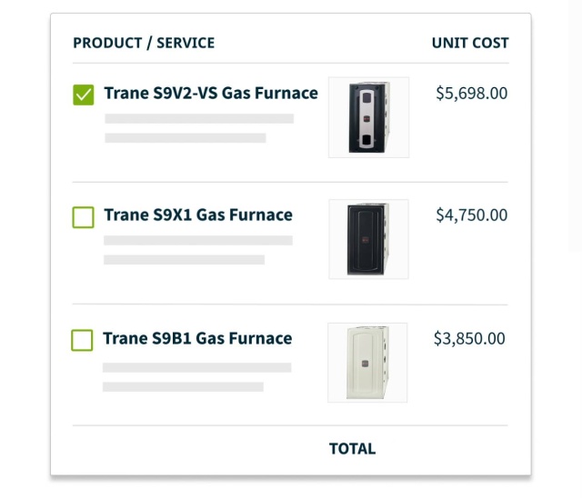This screenshot has width=582, height=498.
Task: Click first description line under S9X1
Action: (198, 240)
